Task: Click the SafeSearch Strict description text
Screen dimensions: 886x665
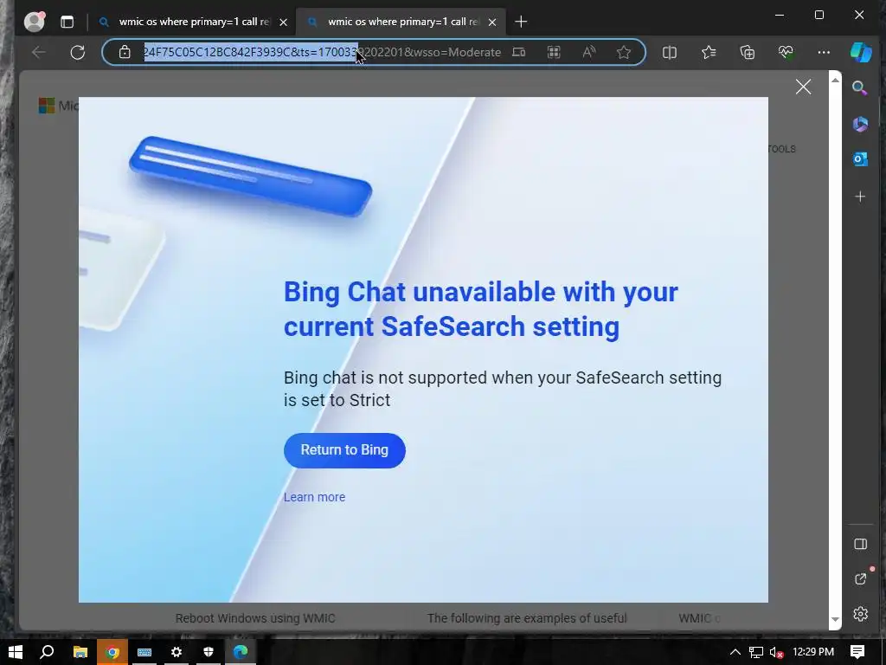Action: click(x=503, y=389)
